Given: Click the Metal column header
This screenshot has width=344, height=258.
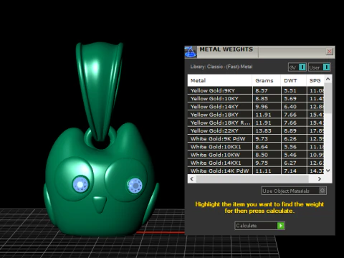Looking at the screenshot, I should click(x=220, y=80).
